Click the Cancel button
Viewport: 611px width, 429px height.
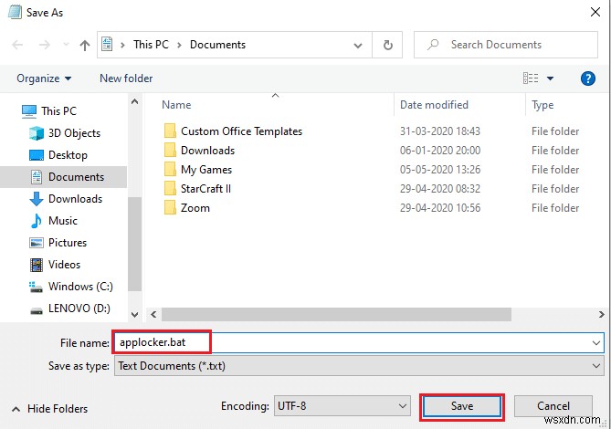(x=553, y=406)
